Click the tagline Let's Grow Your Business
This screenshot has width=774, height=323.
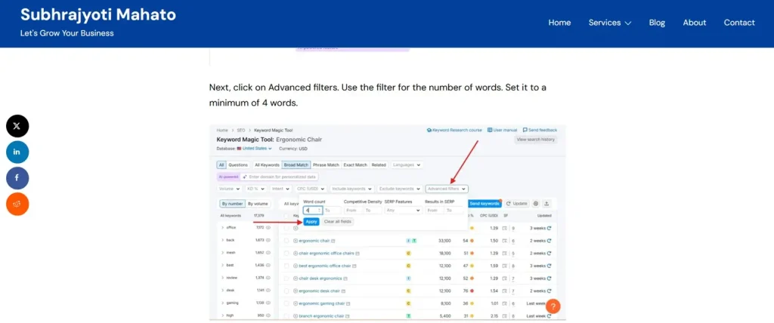coord(67,33)
